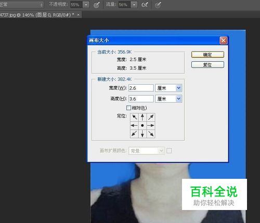Click the 当前大小: 356.9K label
The image size is (260, 223).
114,52
